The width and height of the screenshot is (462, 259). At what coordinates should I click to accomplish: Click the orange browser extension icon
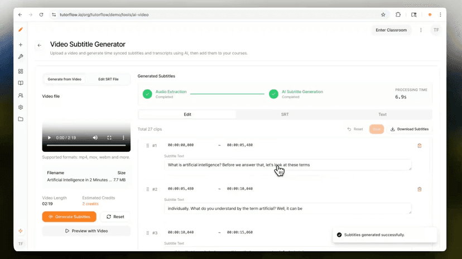pos(430,15)
